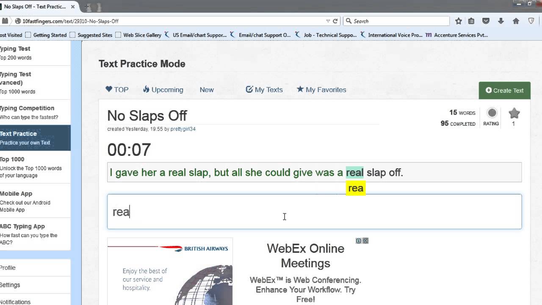Open ABC Typing App sidebar item

coord(35,234)
